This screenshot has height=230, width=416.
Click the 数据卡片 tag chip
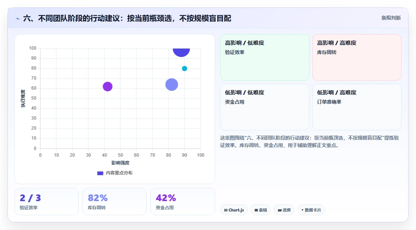pos(311,210)
